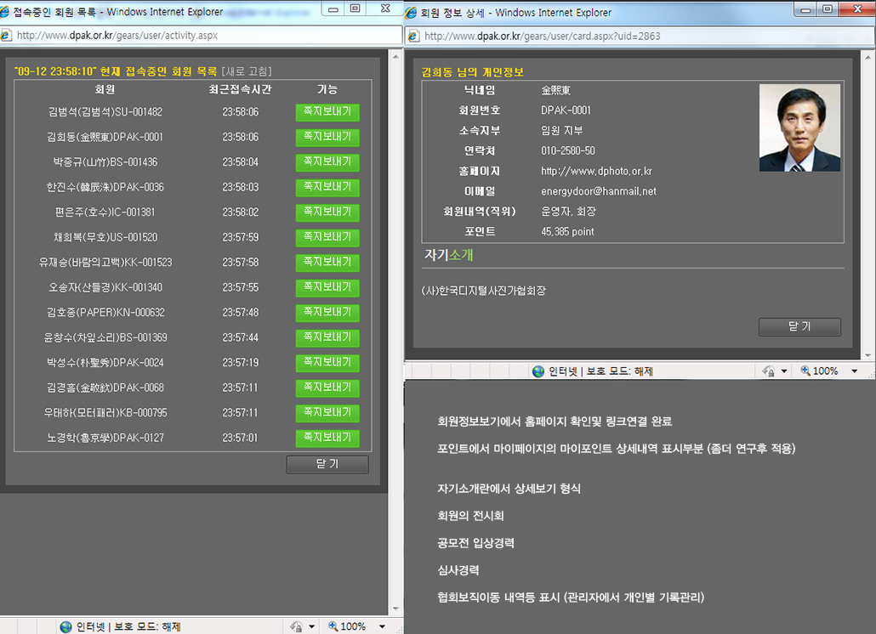Close the member list with the 닫기 button
Screen dimensions: 876x634
coord(327,465)
